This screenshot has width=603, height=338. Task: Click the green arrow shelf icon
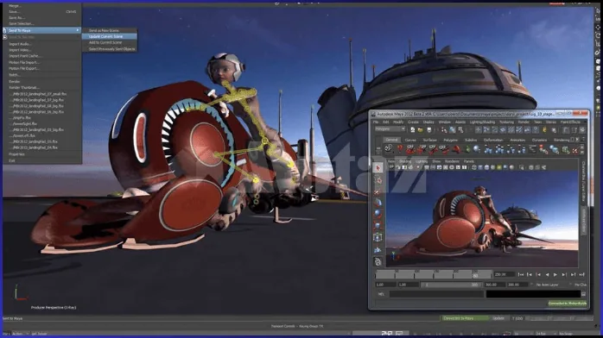click(467, 149)
